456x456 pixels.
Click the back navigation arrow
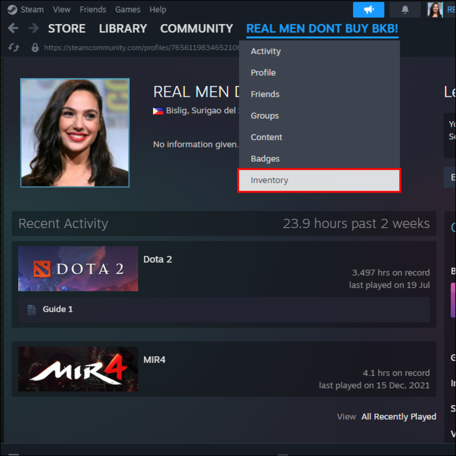pos(13,28)
